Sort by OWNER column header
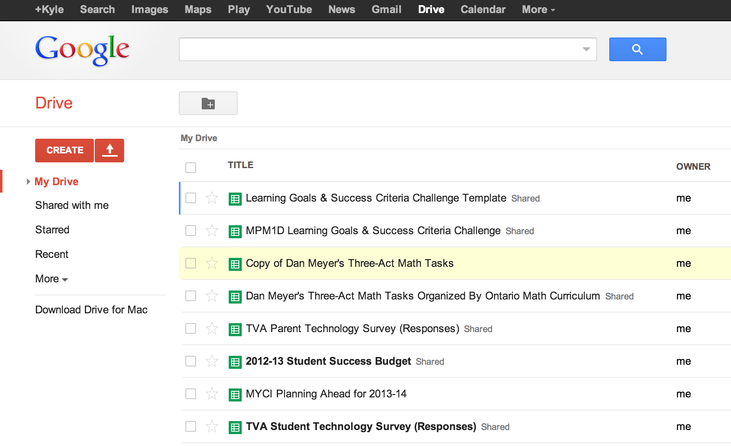731x448 pixels. 693,166
